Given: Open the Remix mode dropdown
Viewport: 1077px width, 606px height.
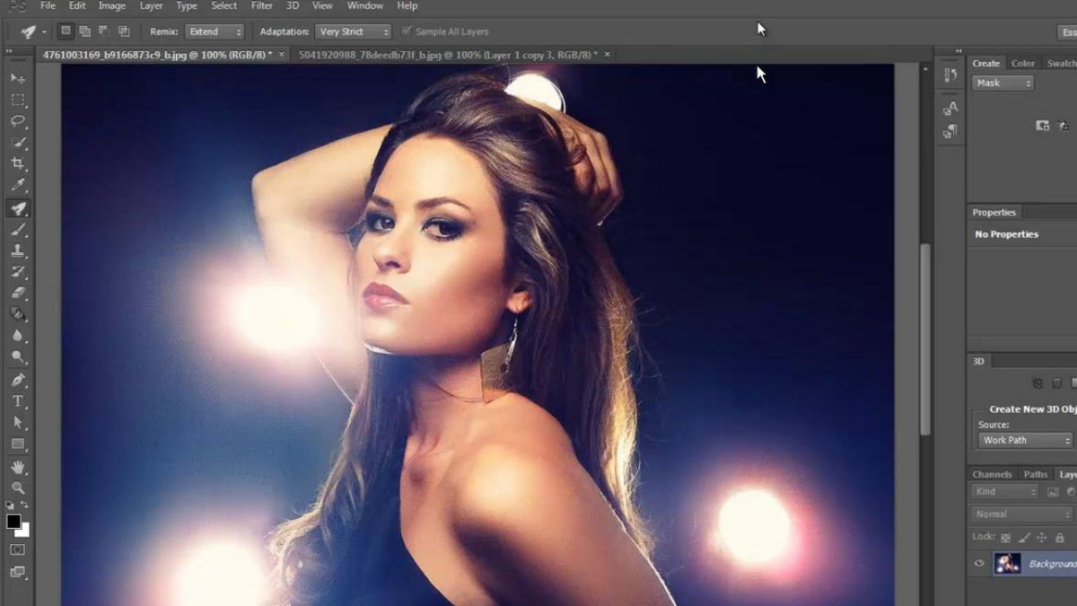Looking at the screenshot, I should click(215, 31).
